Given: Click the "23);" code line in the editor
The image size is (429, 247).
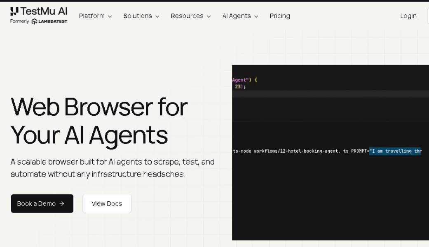Looking at the screenshot, I should coord(240,87).
